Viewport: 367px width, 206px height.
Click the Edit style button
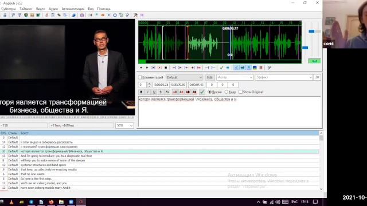[x=210, y=77]
